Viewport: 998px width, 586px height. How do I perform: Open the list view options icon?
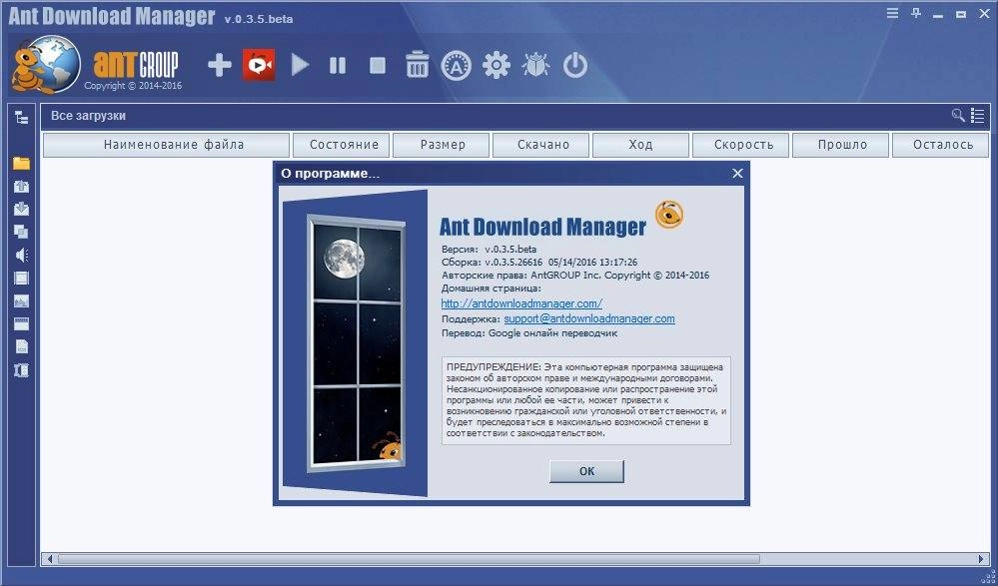tap(978, 115)
